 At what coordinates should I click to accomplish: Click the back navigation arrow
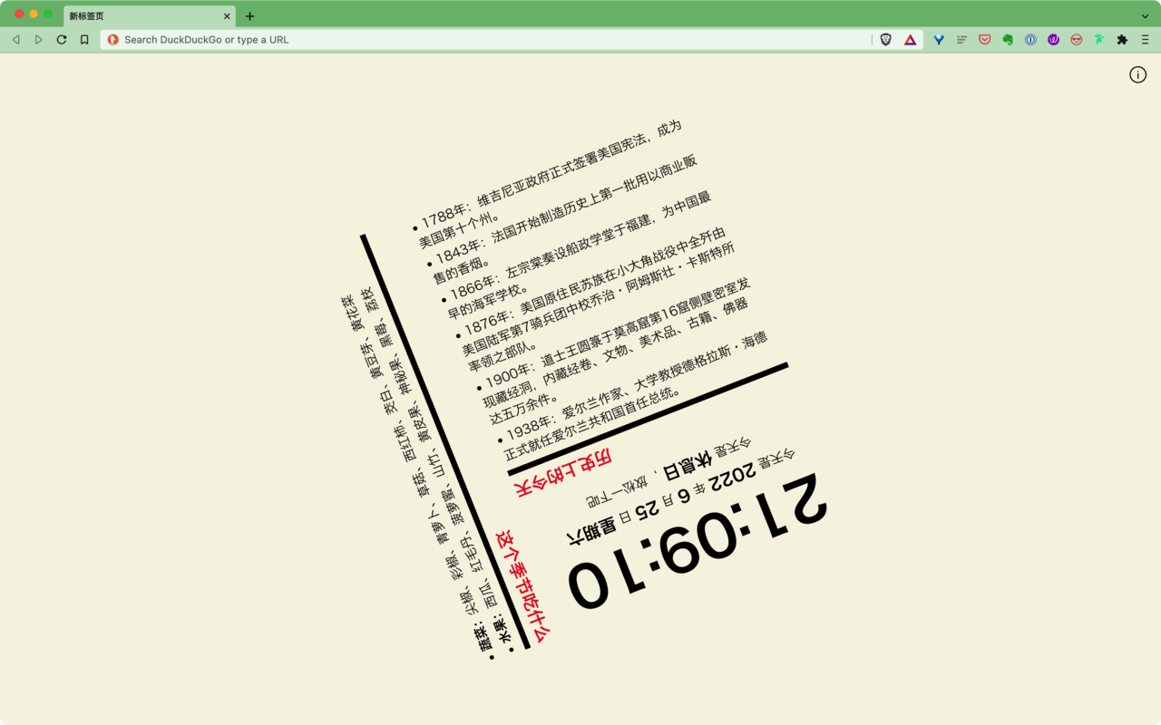[15, 40]
